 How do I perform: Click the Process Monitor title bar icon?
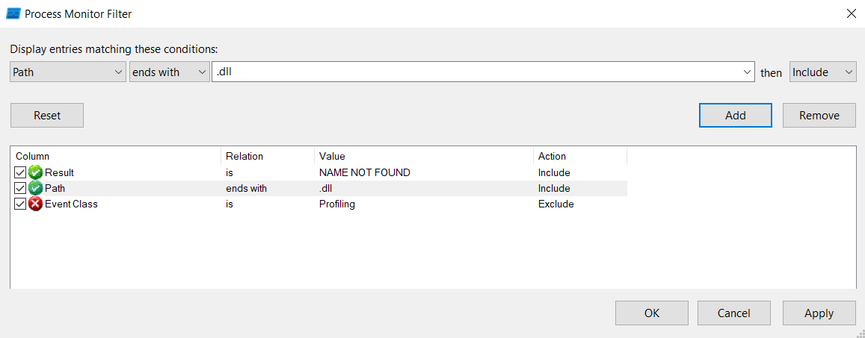click(x=13, y=13)
